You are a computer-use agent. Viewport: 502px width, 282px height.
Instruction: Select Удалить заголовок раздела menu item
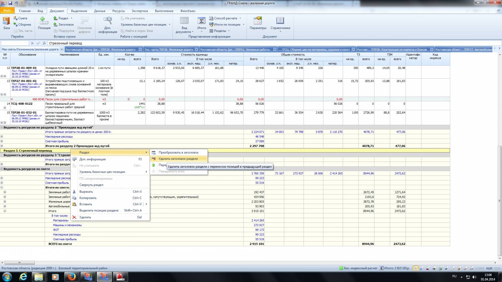[x=178, y=159]
